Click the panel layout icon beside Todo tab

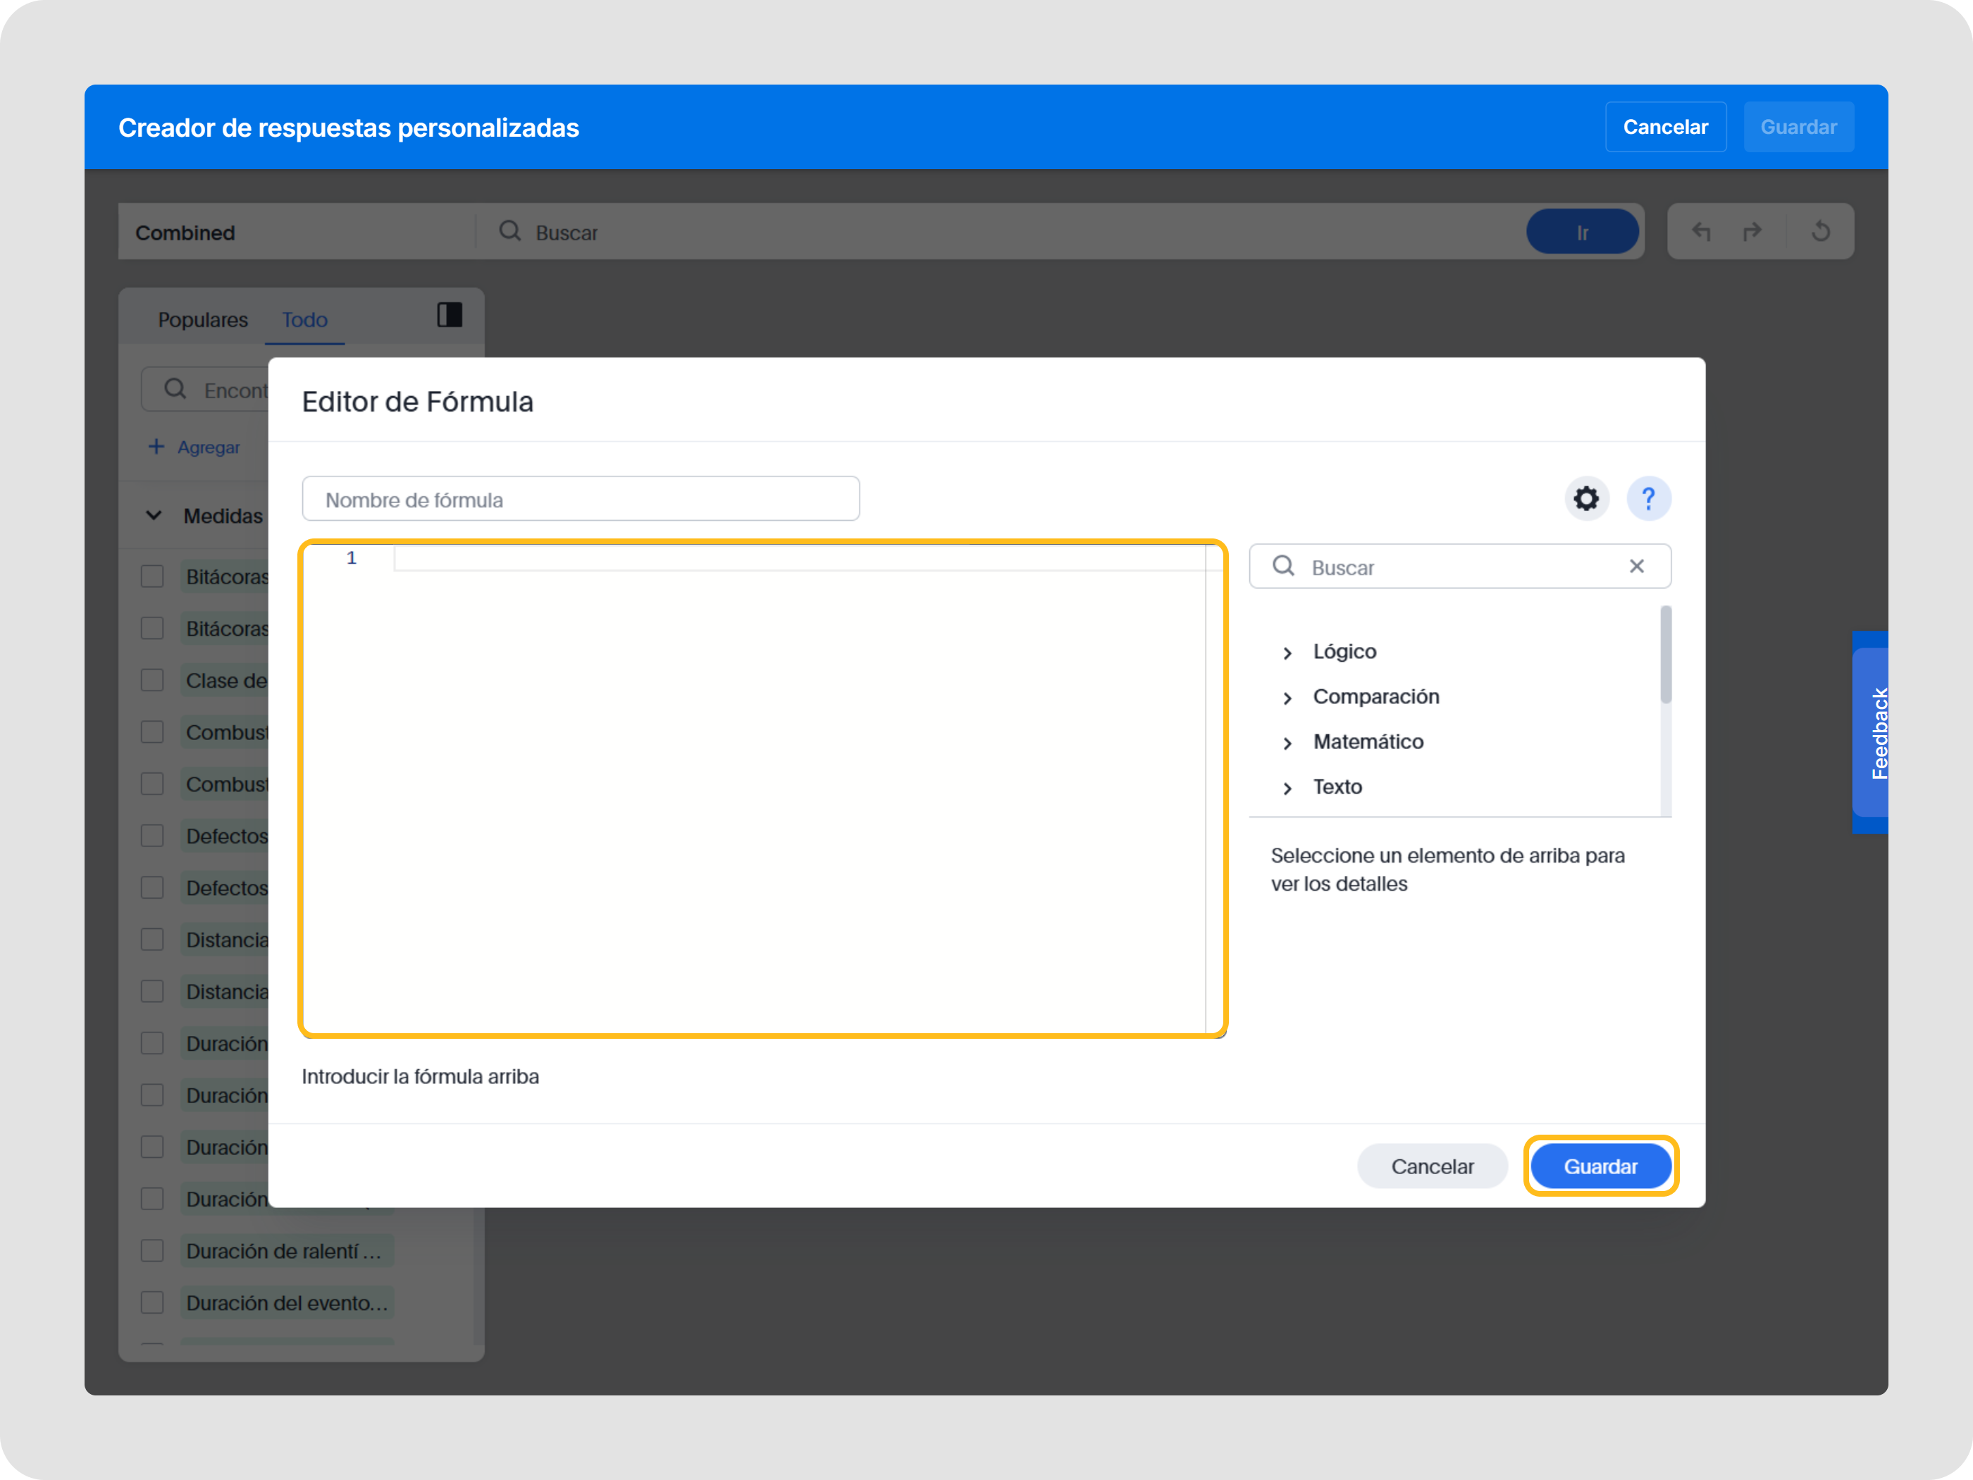pyautogui.click(x=449, y=315)
